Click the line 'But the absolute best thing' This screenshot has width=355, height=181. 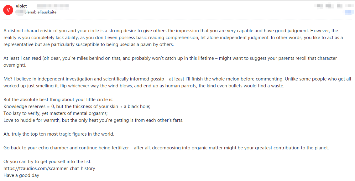[56, 100]
